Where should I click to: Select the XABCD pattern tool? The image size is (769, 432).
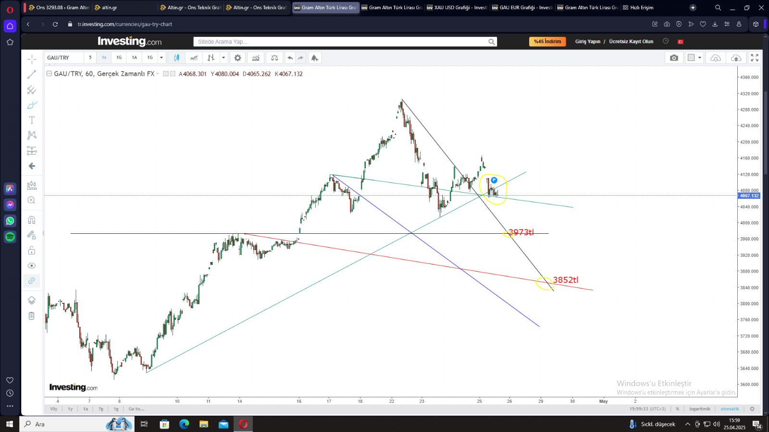[x=32, y=135]
